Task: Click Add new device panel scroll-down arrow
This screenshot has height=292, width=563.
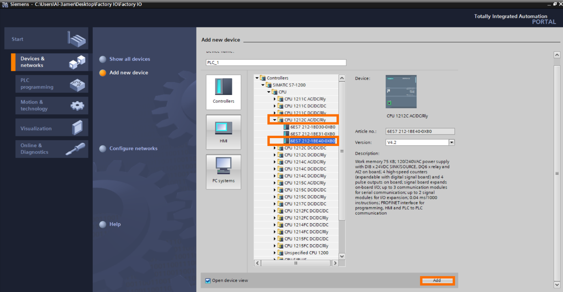Action: tap(557, 284)
